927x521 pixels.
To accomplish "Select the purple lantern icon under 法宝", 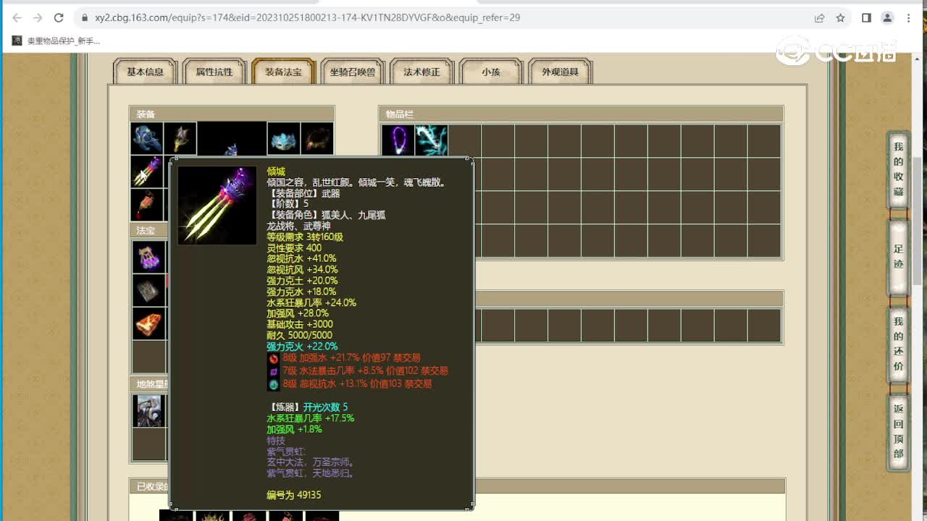I will [x=148, y=257].
